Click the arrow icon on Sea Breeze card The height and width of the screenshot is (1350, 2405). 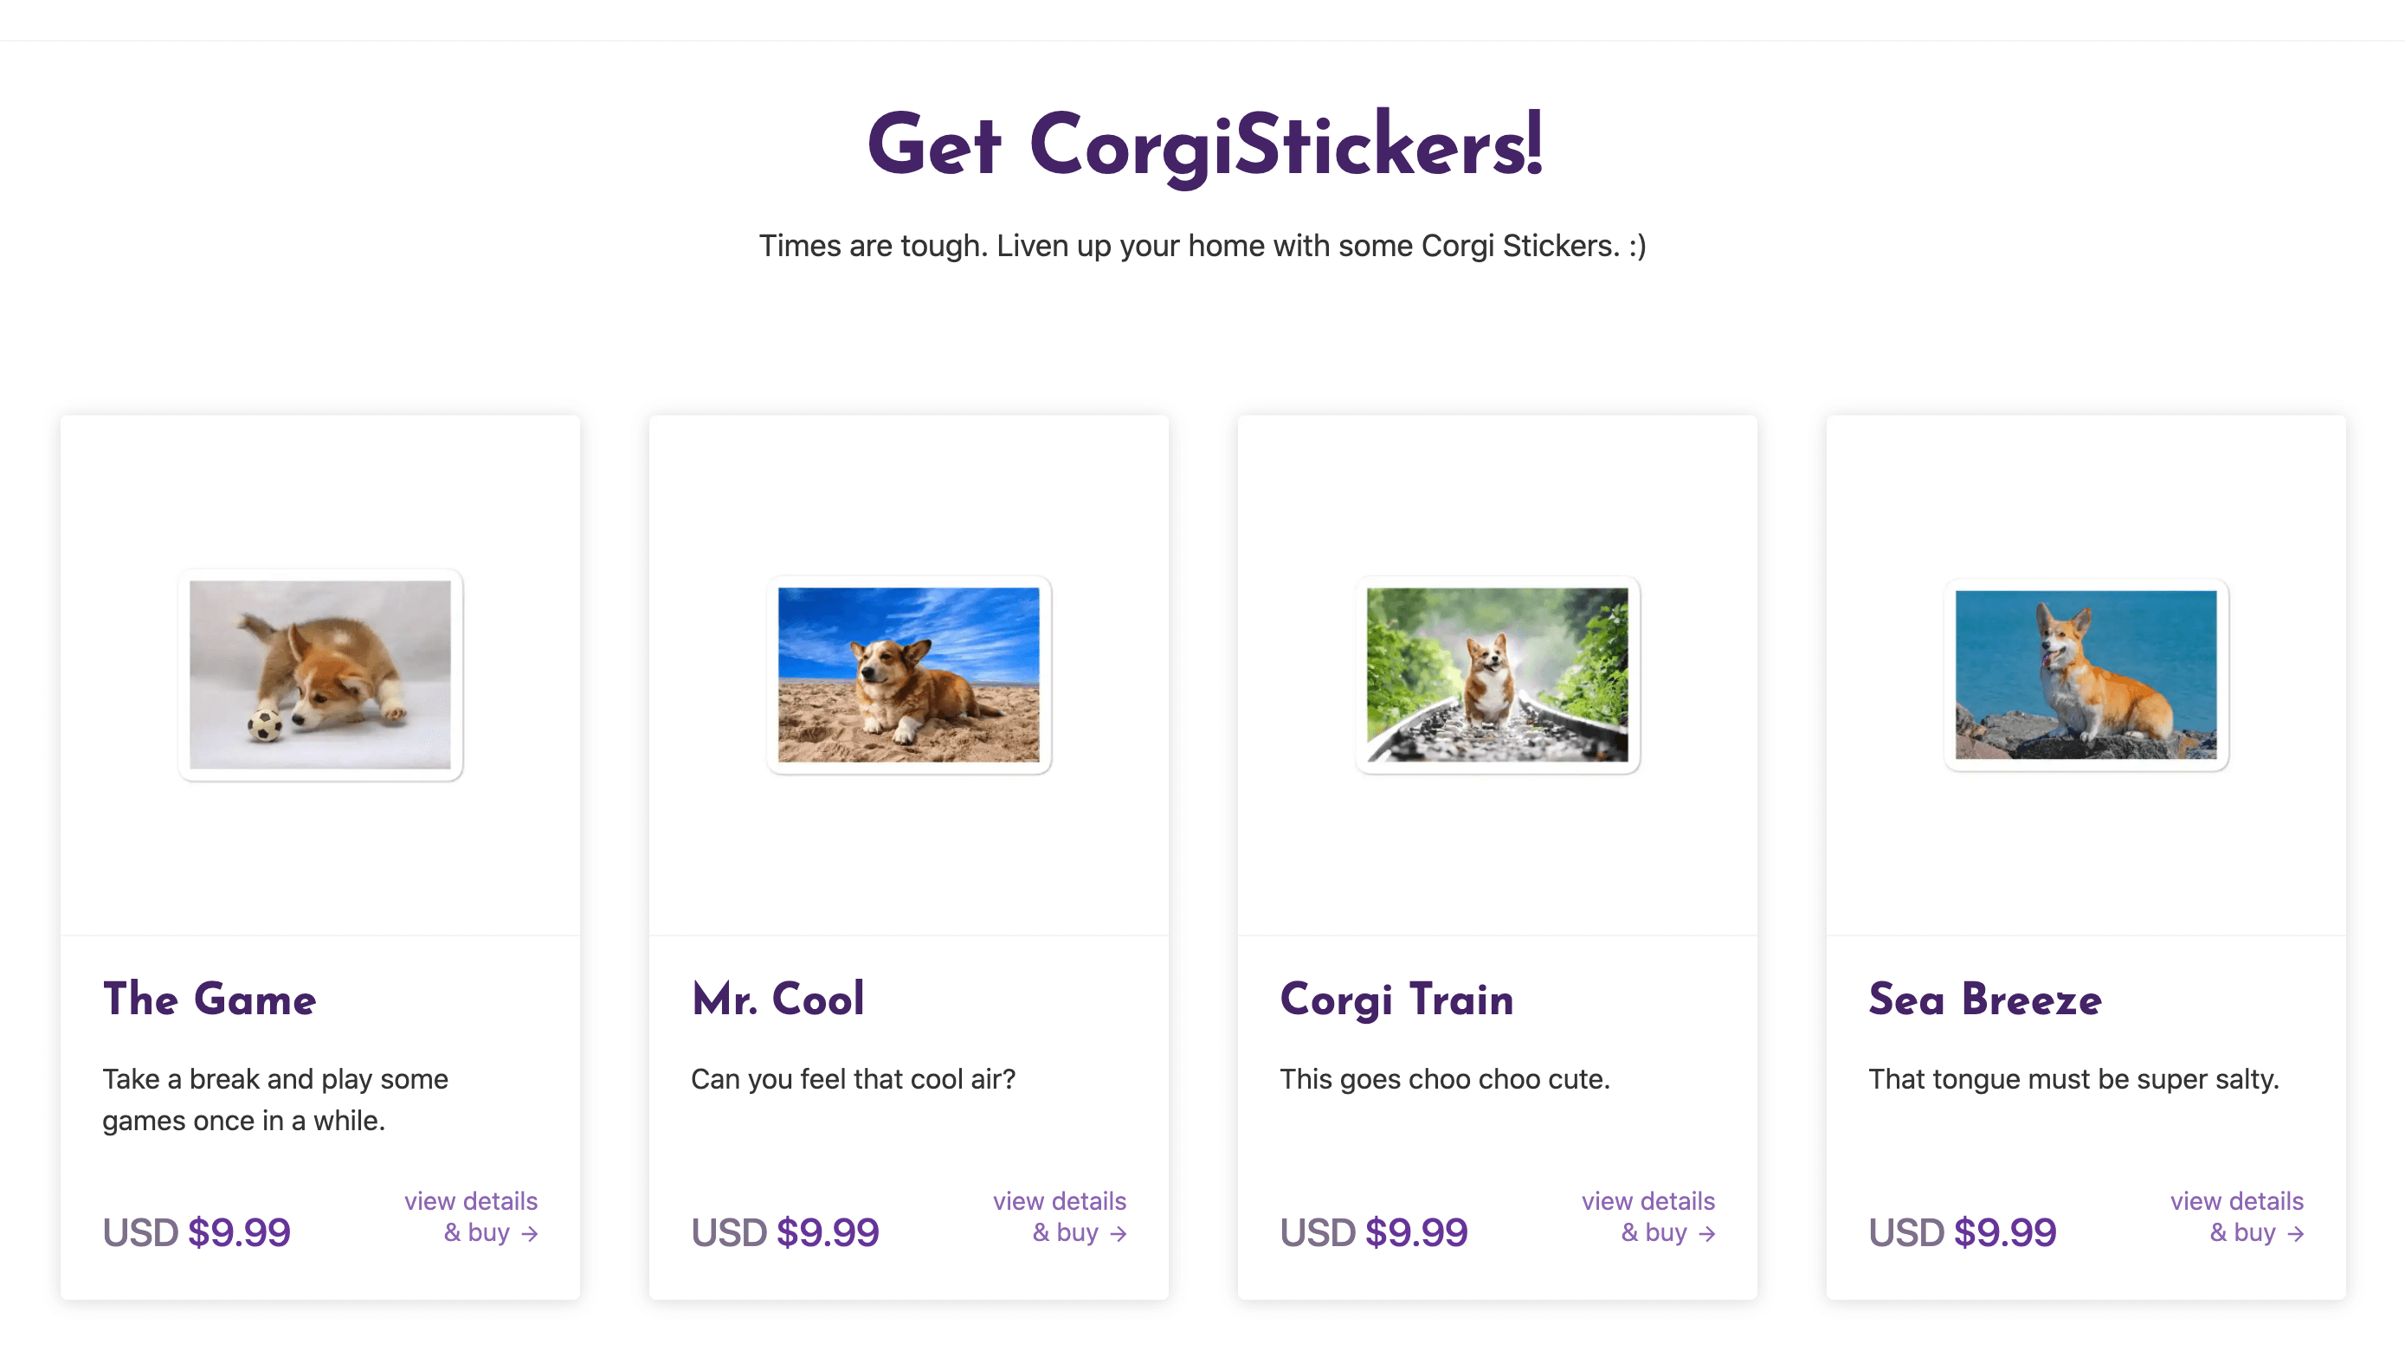(x=2297, y=1232)
